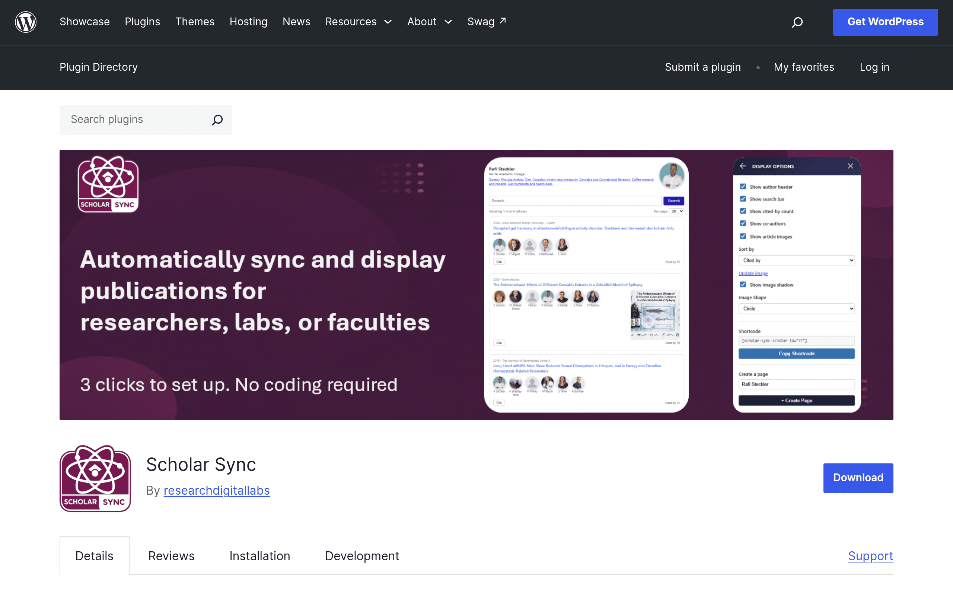Open the Showcase page
953x596 pixels.
pos(85,22)
